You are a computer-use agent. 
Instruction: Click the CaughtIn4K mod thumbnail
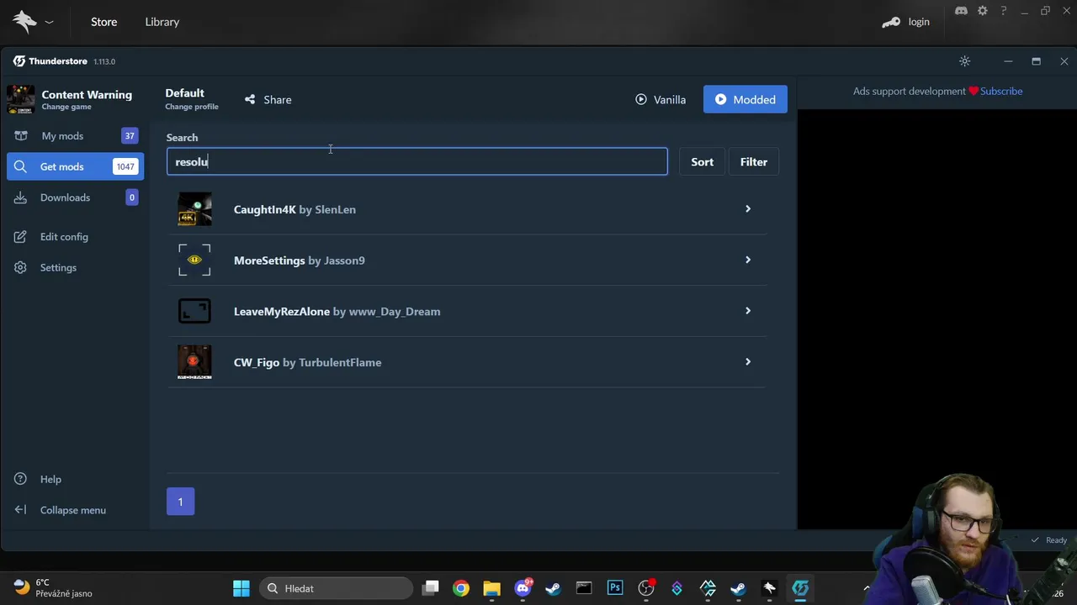(x=194, y=209)
